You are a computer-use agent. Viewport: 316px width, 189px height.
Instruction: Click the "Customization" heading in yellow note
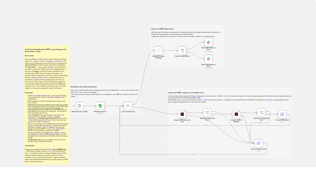(x=30, y=146)
